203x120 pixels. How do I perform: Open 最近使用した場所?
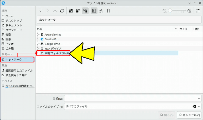[x=18, y=75]
